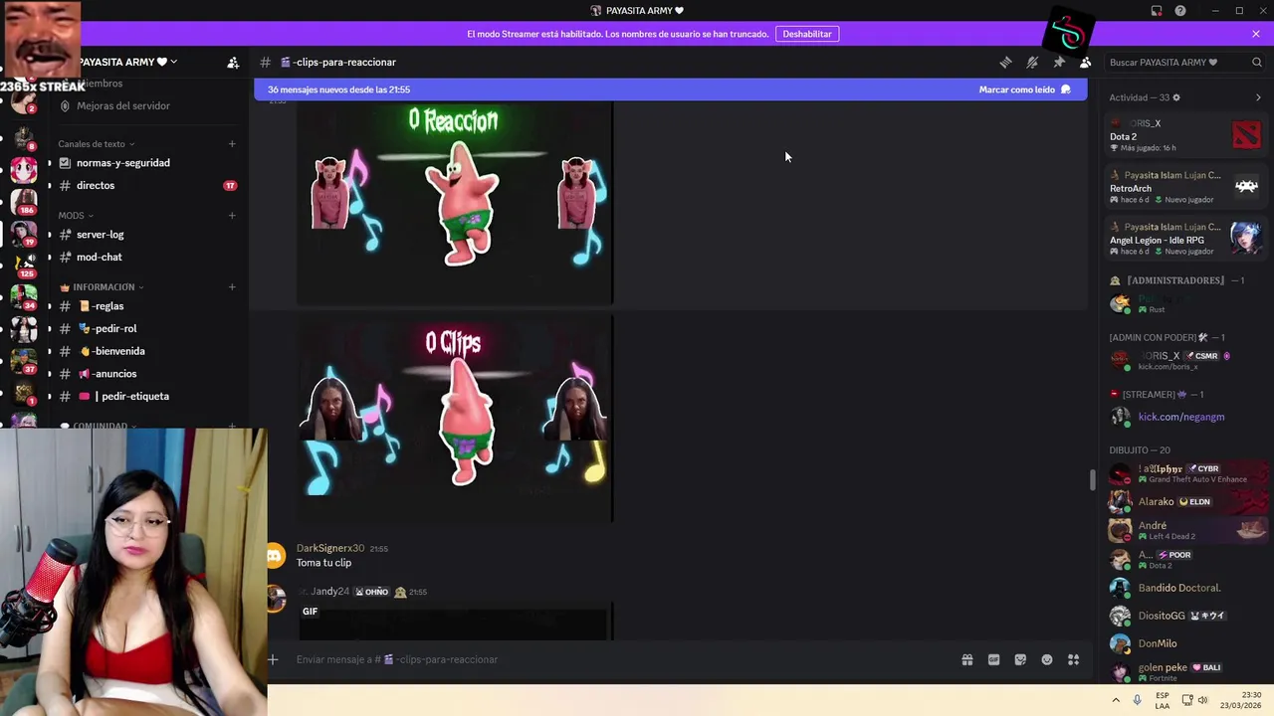Open the Dota 2 activity card
Viewport: 1274px width, 716px height.
[x=1186, y=134]
